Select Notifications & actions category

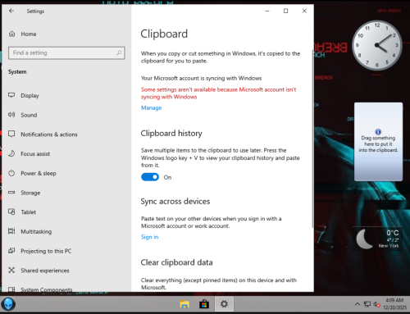[49, 134]
